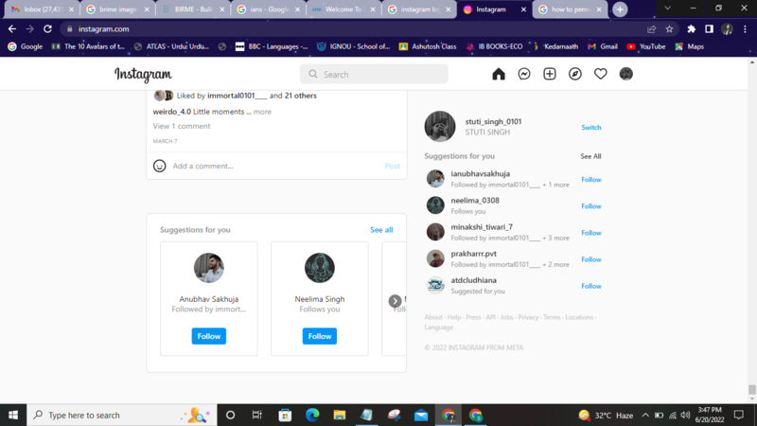Image resolution: width=757 pixels, height=426 pixels.
Task: Open See All sidebar suggestions
Action: click(x=590, y=156)
